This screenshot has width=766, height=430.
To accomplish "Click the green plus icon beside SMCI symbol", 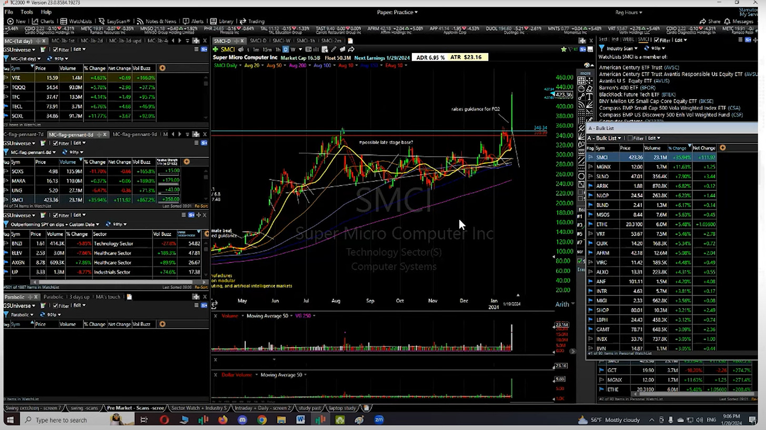I will [x=215, y=49].
